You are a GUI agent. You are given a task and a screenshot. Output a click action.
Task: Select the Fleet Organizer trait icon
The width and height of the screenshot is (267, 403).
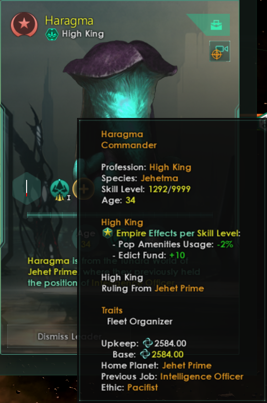60,190
